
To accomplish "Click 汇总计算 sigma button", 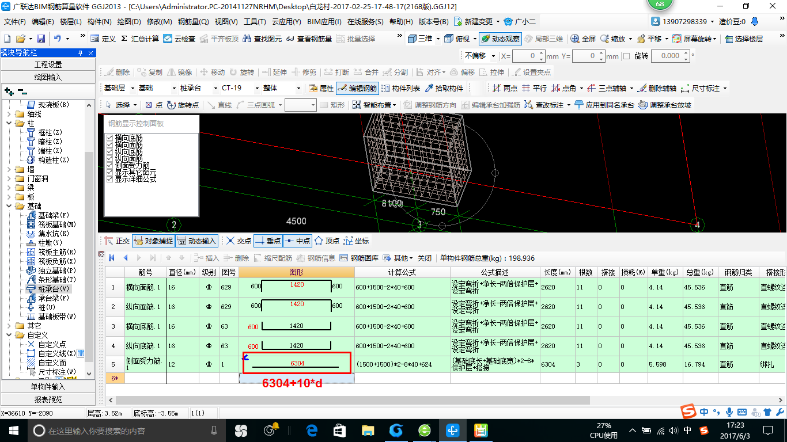I will 139,39.
